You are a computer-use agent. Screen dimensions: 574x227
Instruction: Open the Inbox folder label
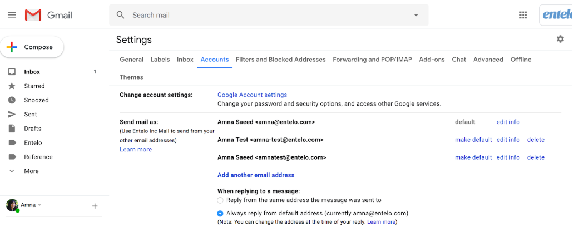click(32, 72)
